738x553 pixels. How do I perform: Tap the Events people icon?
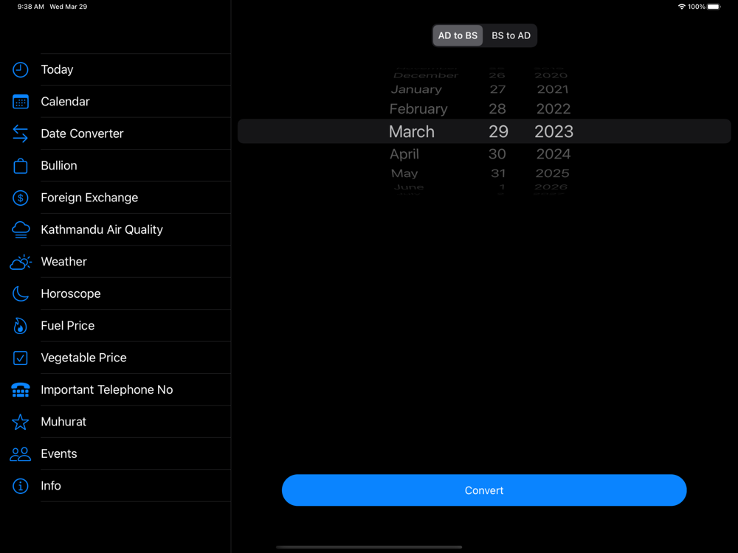[20, 453]
